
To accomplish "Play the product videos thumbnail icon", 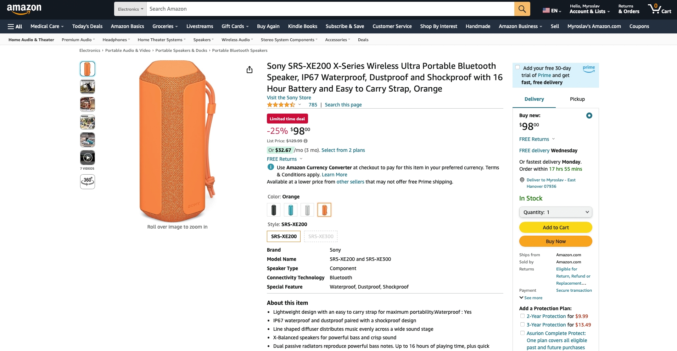I will 88,158.
